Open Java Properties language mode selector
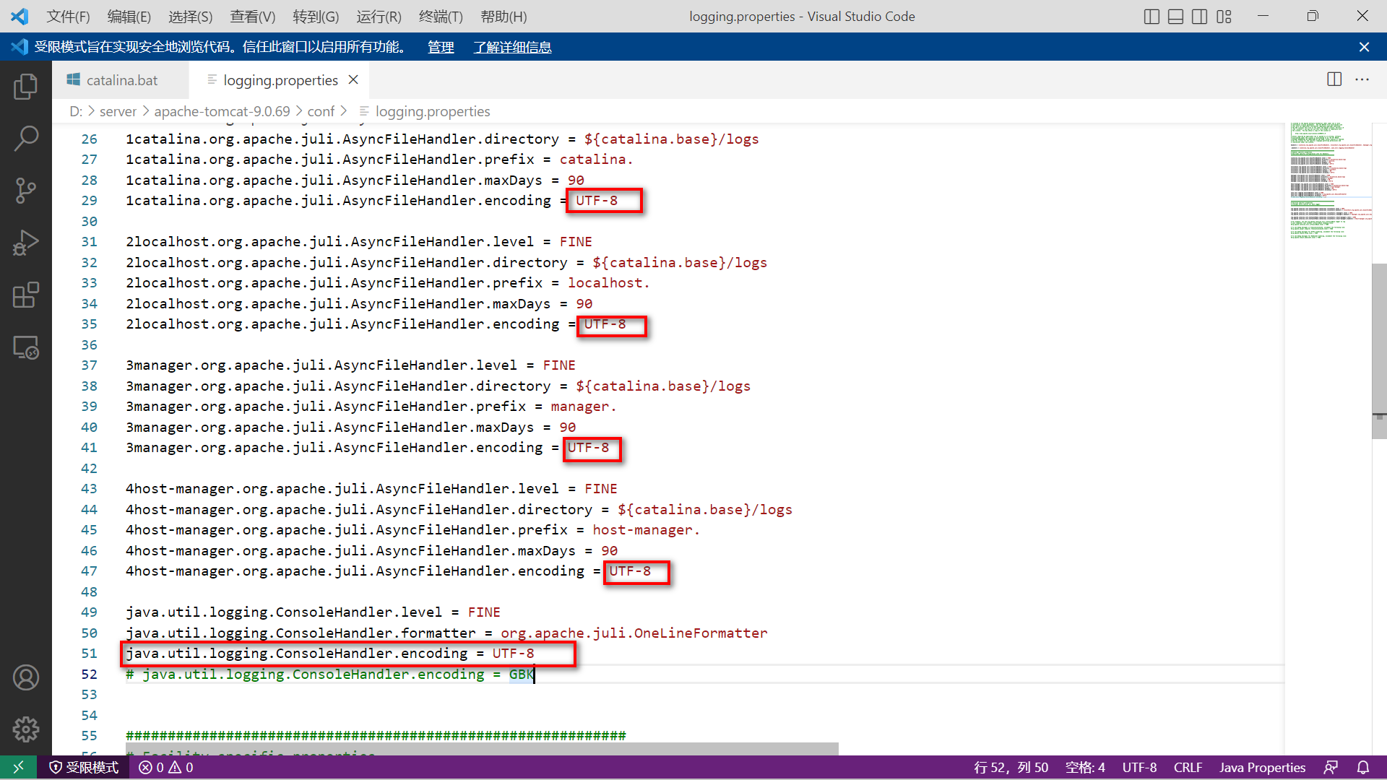Screen dimensions: 1387x780 (1262, 767)
